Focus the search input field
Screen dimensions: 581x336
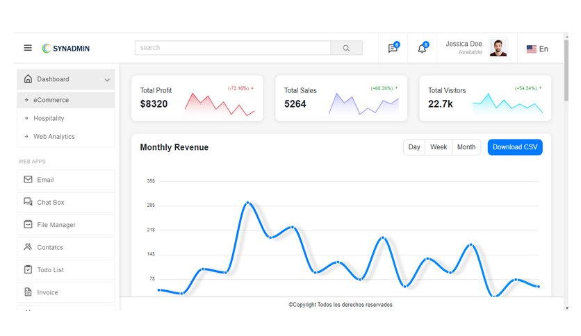tap(233, 48)
